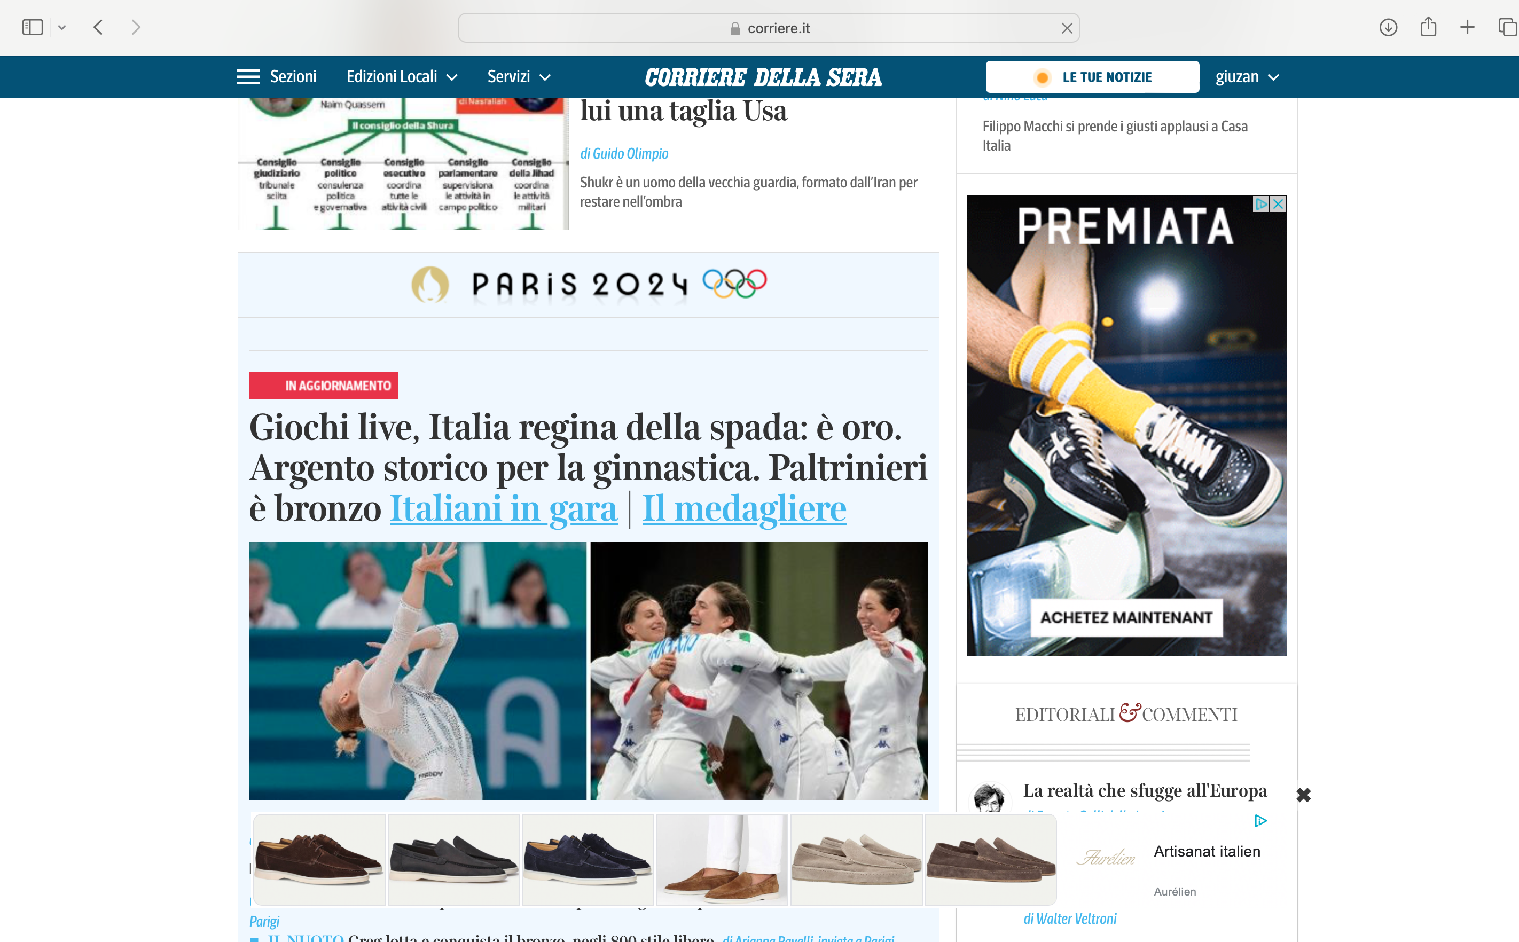
Task: Open the Safari downloads icon
Action: click(x=1388, y=27)
